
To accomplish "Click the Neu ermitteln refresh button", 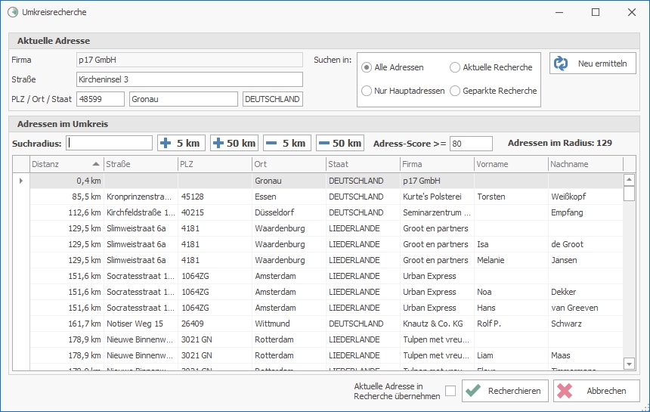I will click(593, 64).
